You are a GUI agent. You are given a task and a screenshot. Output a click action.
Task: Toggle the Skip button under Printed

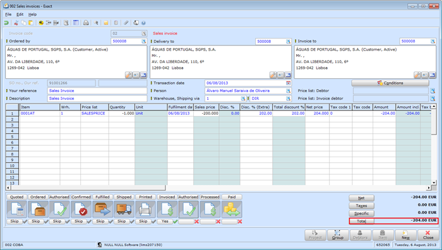pyautogui.click(x=143, y=222)
